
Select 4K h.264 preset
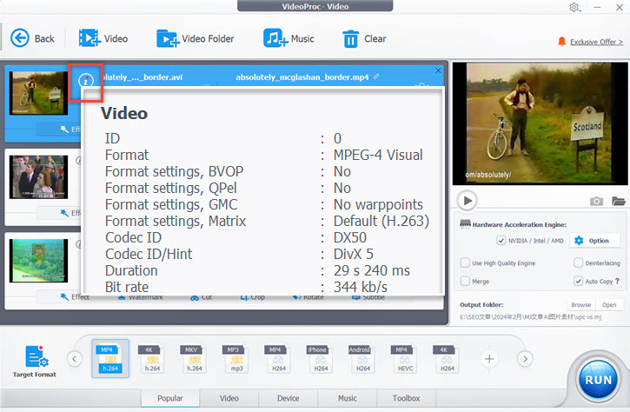(152, 358)
